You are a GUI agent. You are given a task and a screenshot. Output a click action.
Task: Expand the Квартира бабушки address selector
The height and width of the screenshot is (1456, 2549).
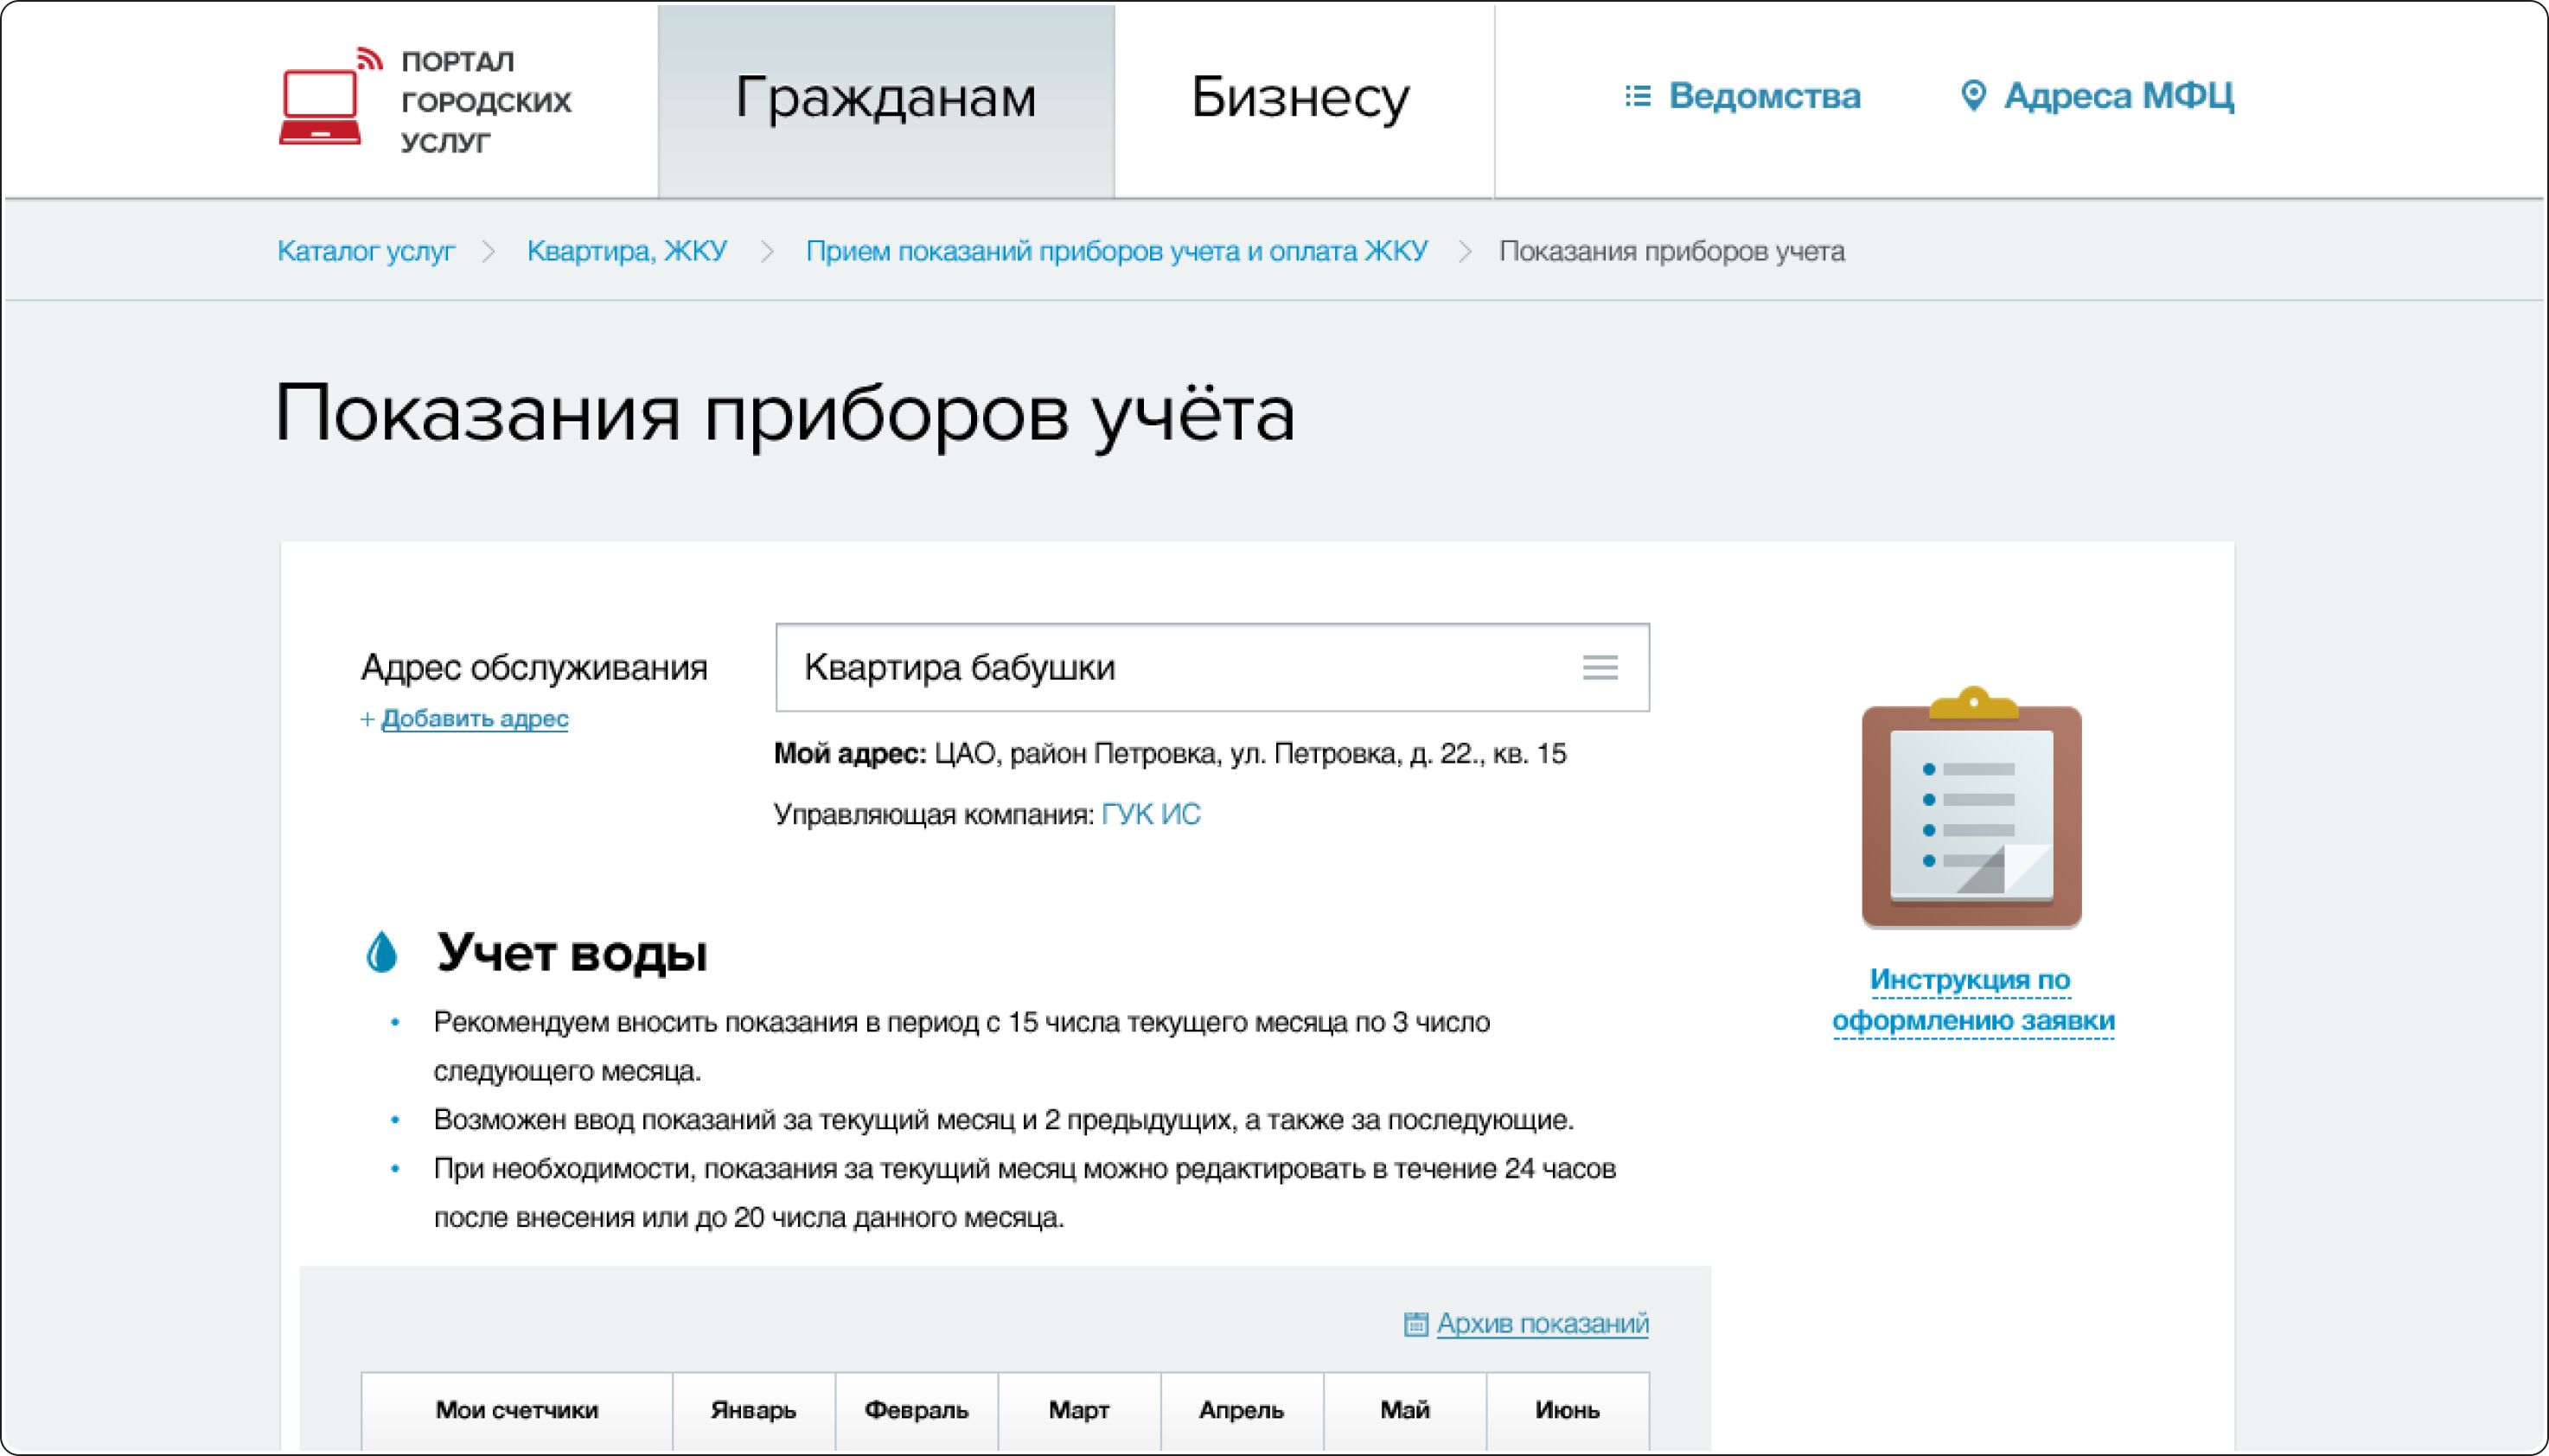pyautogui.click(x=1180, y=667)
